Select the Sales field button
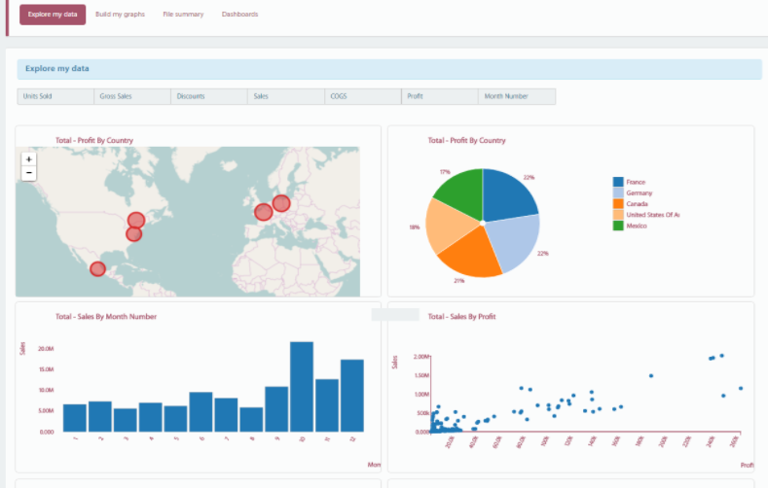Image resolution: width=768 pixels, height=488 pixels. [286, 96]
